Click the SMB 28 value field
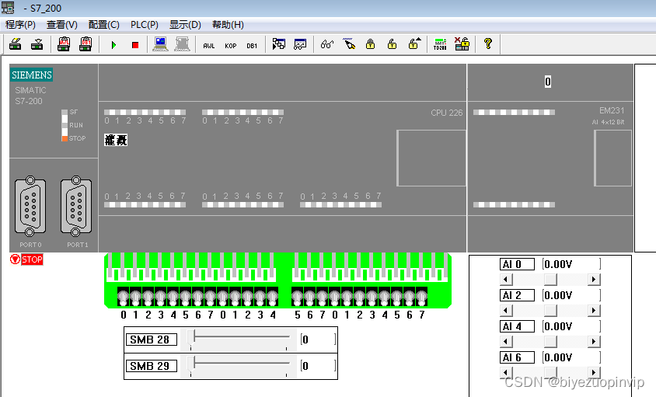This screenshot has height=397, width=656. pyautogui.click(x=318, y=340)
